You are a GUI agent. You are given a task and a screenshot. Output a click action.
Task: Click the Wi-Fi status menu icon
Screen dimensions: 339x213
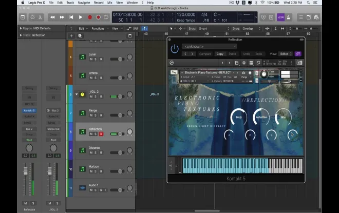click(262, 3)
